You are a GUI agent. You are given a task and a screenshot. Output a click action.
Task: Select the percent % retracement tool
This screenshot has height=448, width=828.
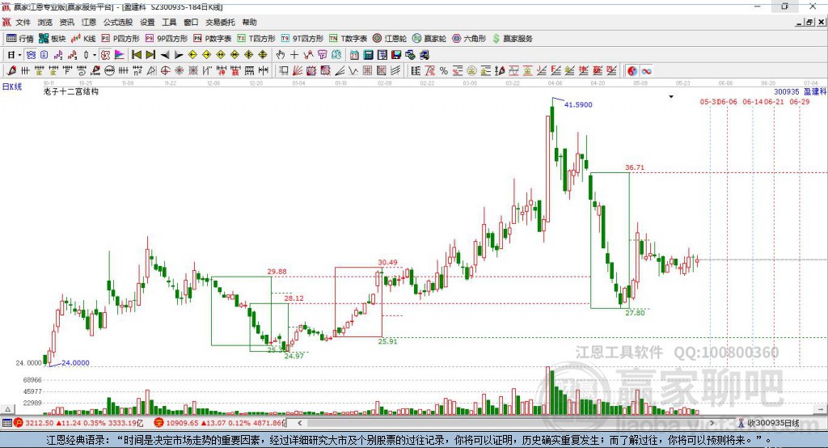444,71
